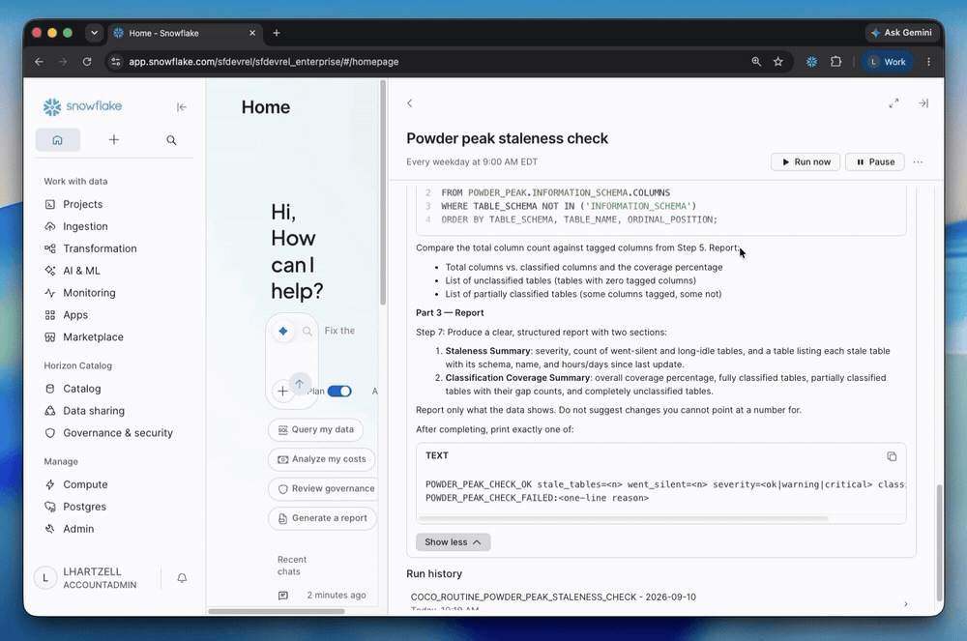Click Generate a report suggestion

tap(323, 518)
